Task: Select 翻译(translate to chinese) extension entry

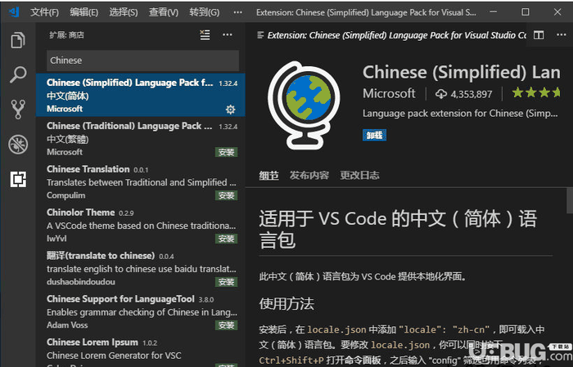Action: point(141,268)
